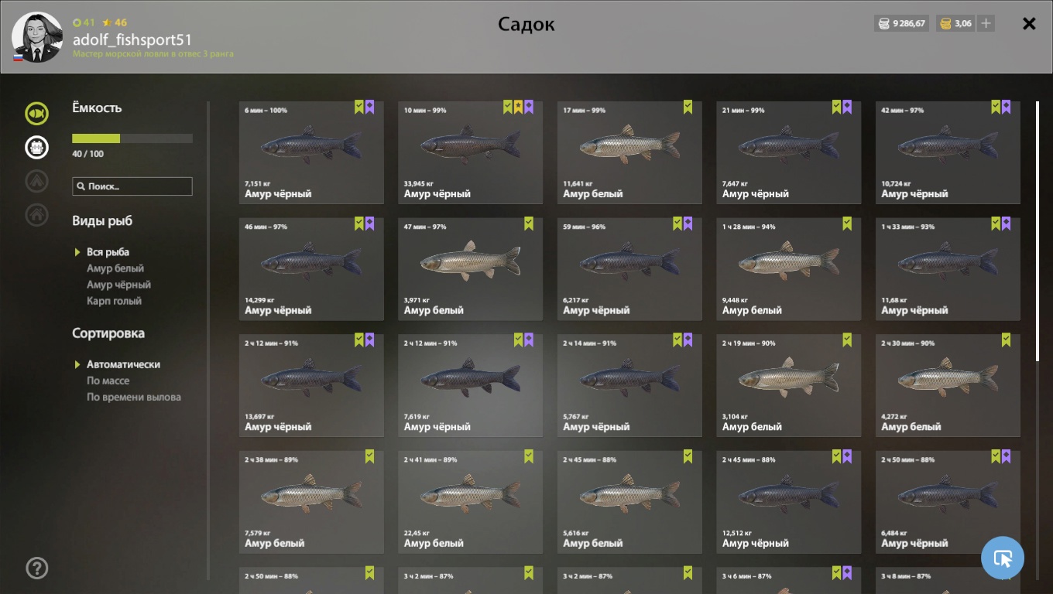Click the player avatar picture
Image resolution: width=1053 pixels, height=594 pixels.
[x=37, y=36]
